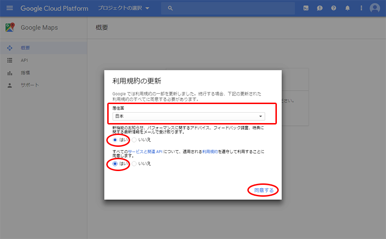Open Cloud Shell terminal icon
Image resolution: width=386 pixels, height=239 pixels.
(x=306, y=8)
